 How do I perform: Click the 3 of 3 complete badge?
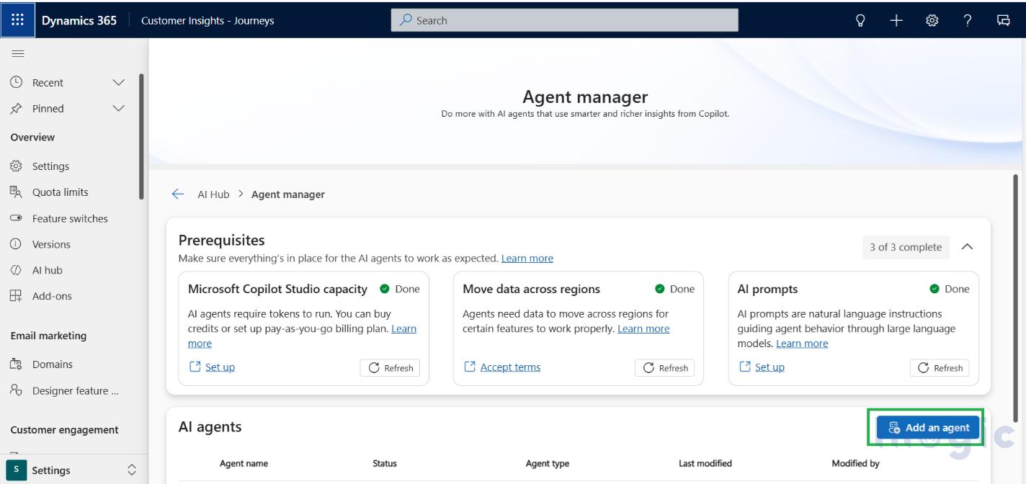[x=906, y=246]
